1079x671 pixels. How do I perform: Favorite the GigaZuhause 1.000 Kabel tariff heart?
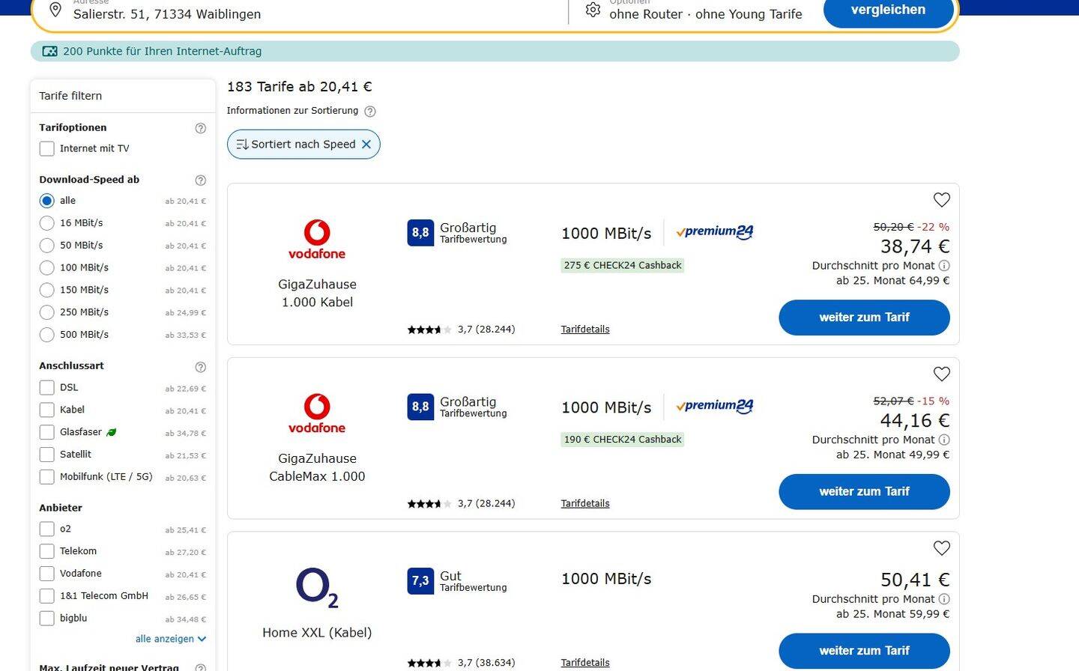(941, 200)
